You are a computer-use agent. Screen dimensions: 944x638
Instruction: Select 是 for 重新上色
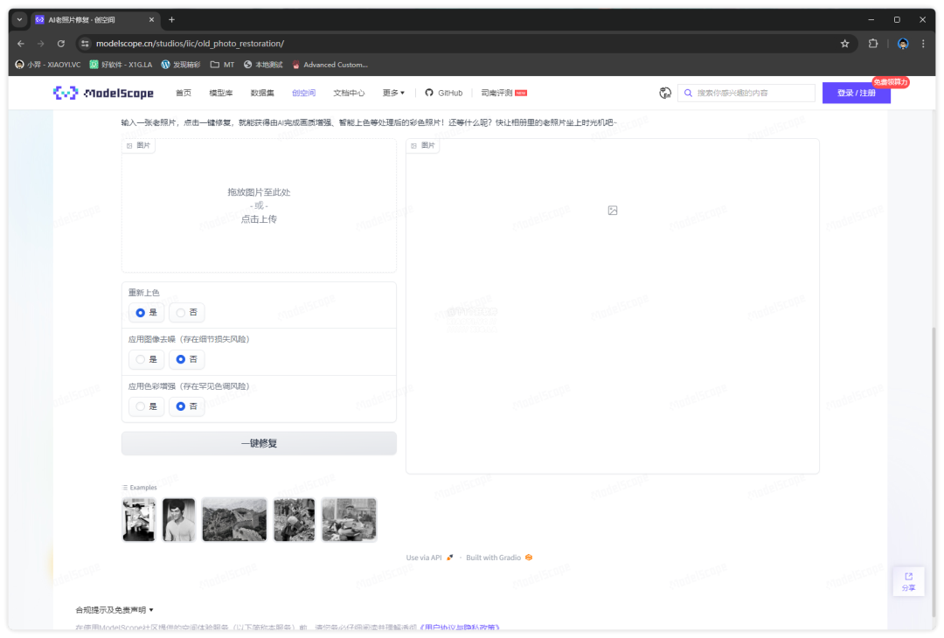pos(146,312)
